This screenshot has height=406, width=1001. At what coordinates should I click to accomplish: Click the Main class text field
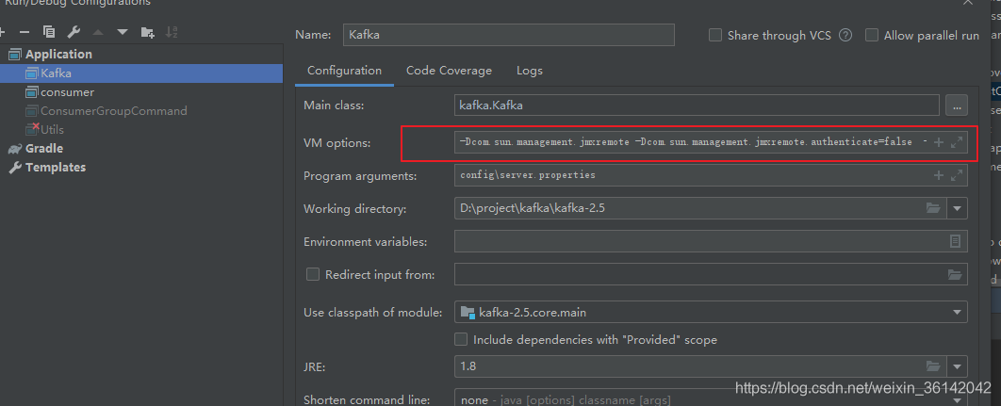[697, 106]
